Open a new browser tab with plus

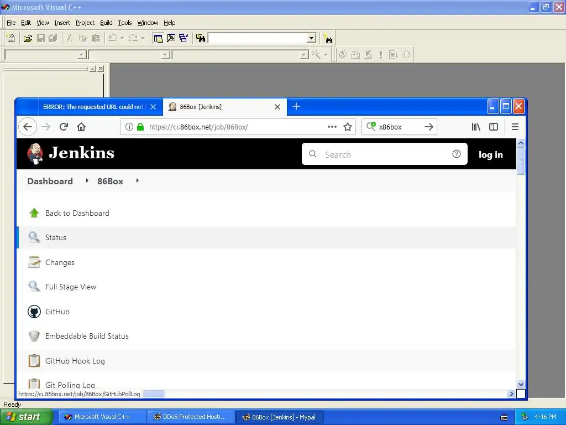[296, 106]
